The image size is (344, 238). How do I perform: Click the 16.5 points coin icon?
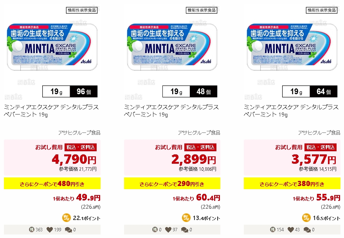click(x=306, y=218)
